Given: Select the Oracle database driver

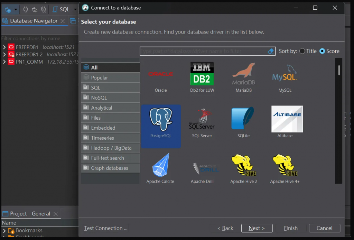Looking at the screenshot, I should (161, 77).
